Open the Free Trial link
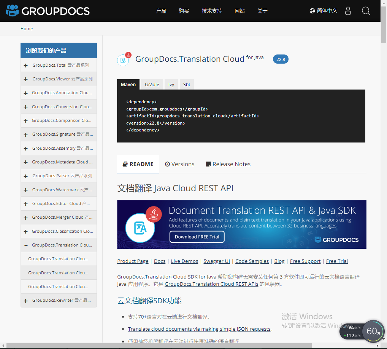 [337, 261]
